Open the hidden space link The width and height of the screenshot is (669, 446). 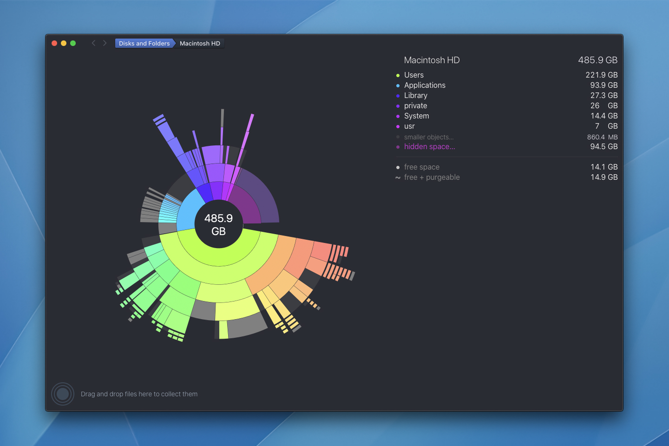(429, 147)
